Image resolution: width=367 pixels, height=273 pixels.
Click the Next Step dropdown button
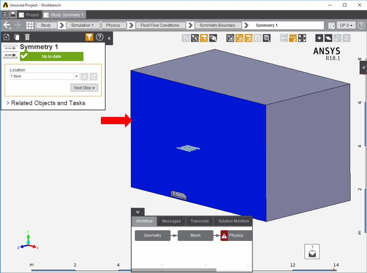point(84,88)
